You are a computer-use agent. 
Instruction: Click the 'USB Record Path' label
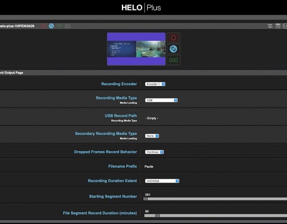[121, 116]
